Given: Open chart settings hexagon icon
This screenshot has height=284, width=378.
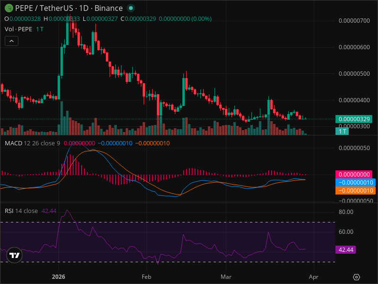Looking at the screenshot, I should [356, 277].
